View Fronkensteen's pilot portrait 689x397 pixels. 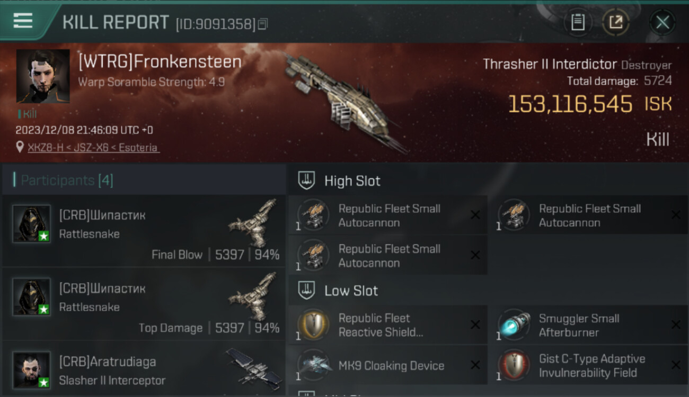pos(43,76)
